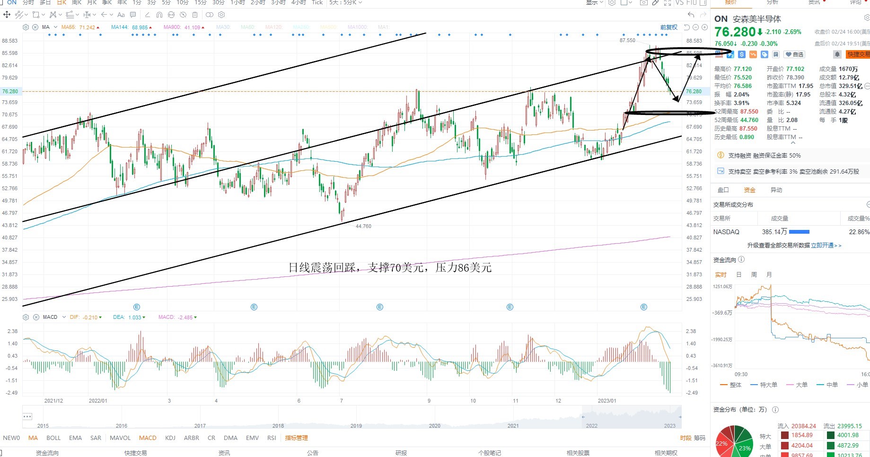Add a comment bubble annotation
This screenshot has width=870, height=457.
133,15
